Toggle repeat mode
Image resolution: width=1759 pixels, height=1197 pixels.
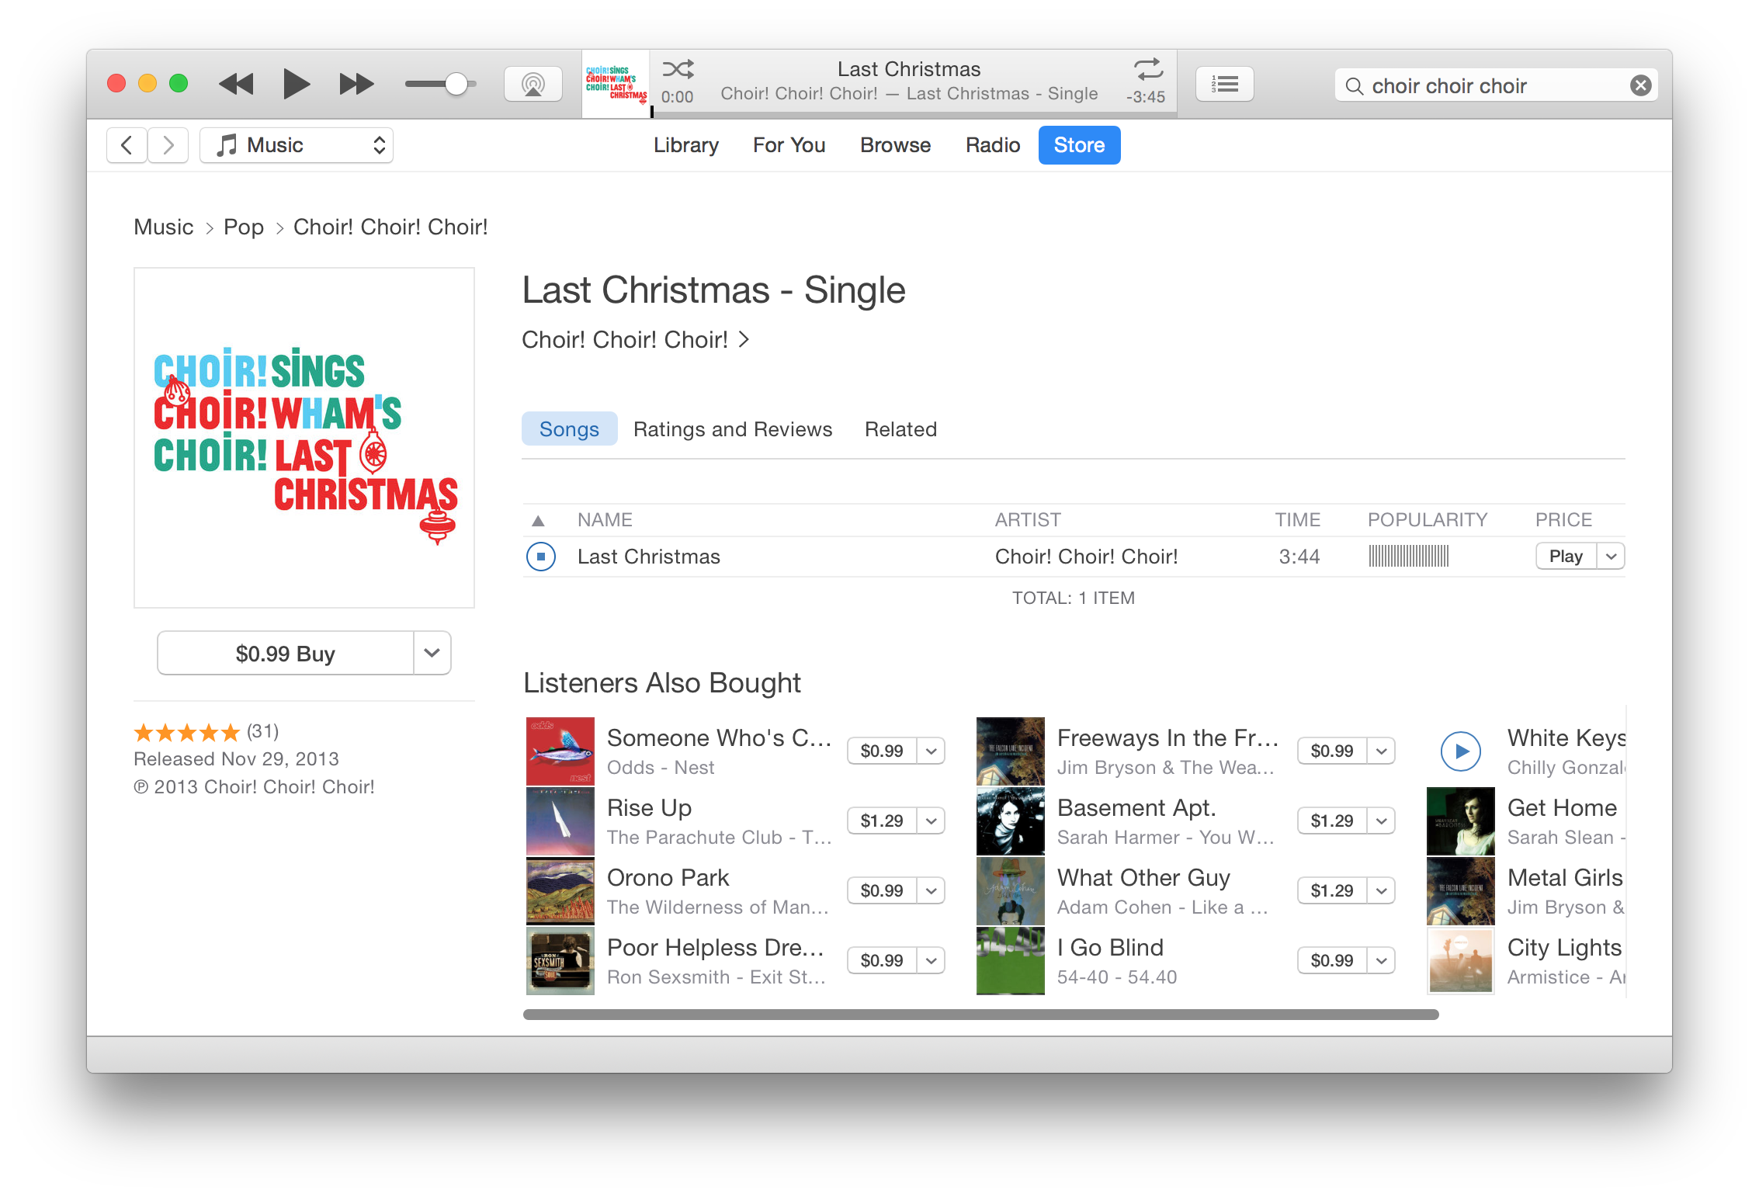coord(1148,69)
